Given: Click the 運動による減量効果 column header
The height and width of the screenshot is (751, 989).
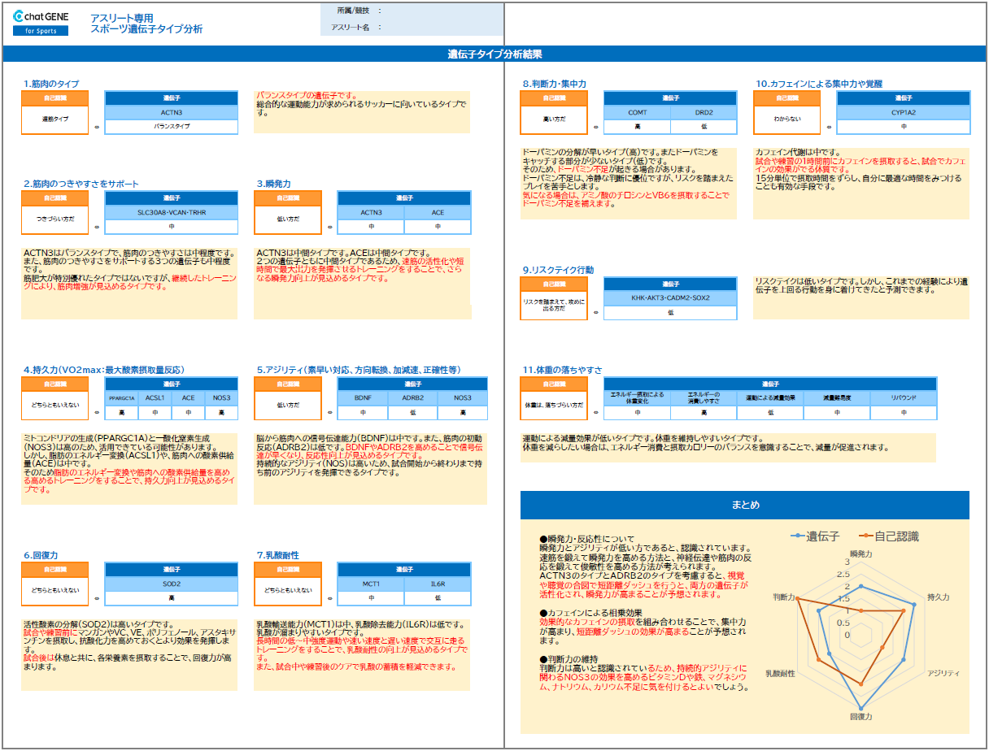Looking at the screenshot, I should (x=769, y=398).
